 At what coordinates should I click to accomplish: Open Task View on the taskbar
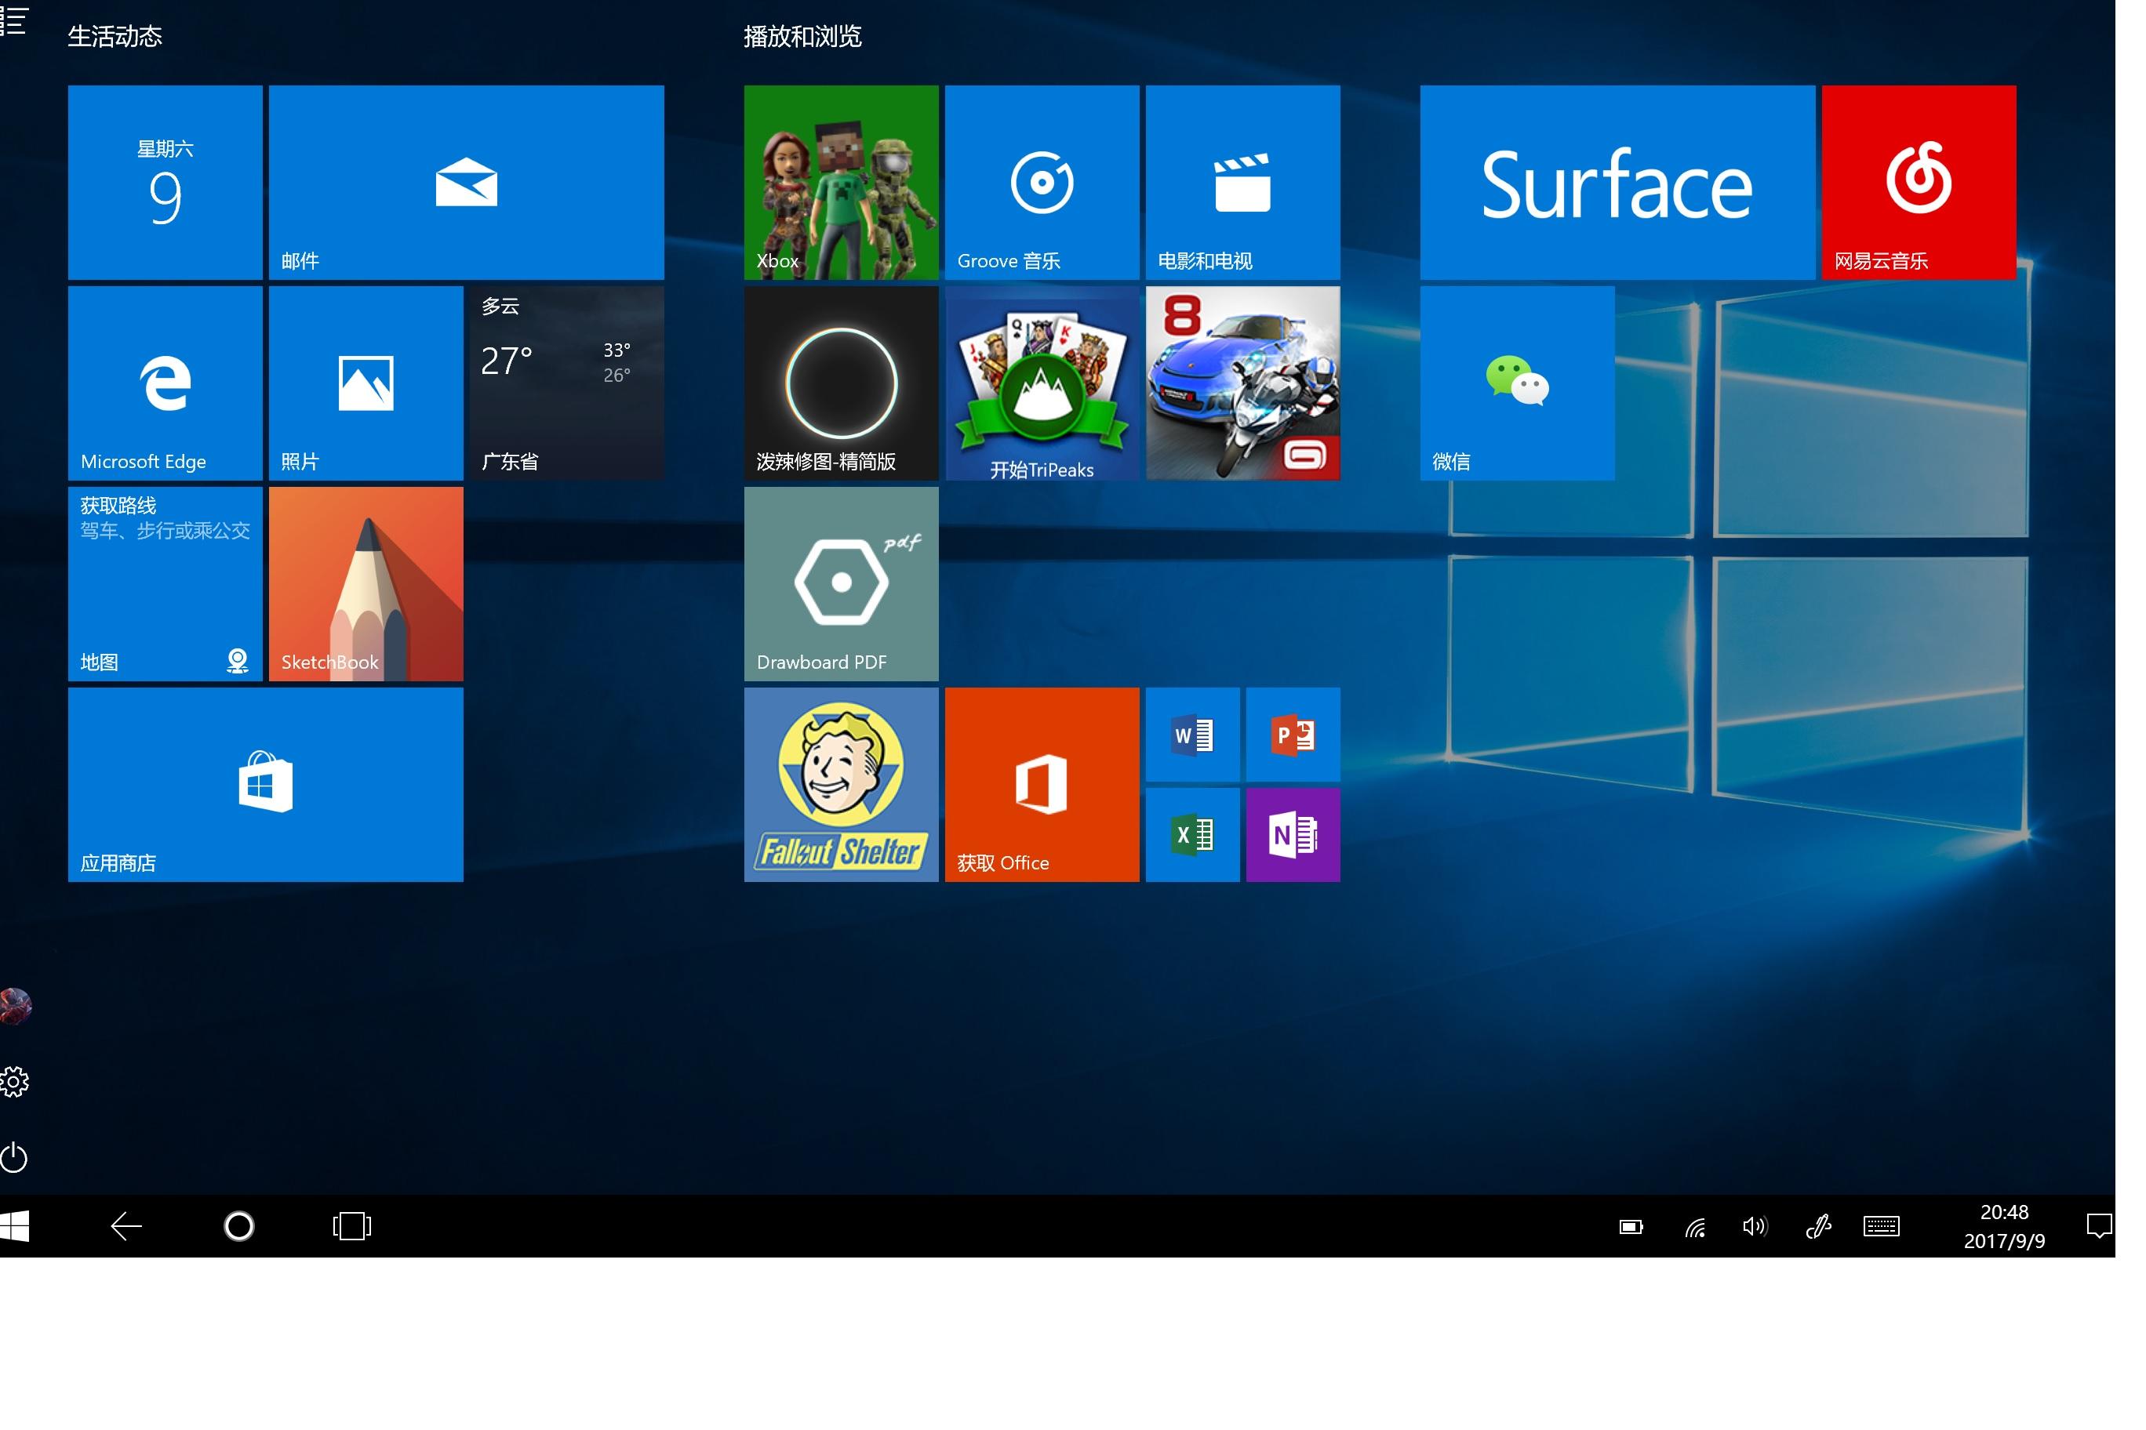coord(350,1227)
